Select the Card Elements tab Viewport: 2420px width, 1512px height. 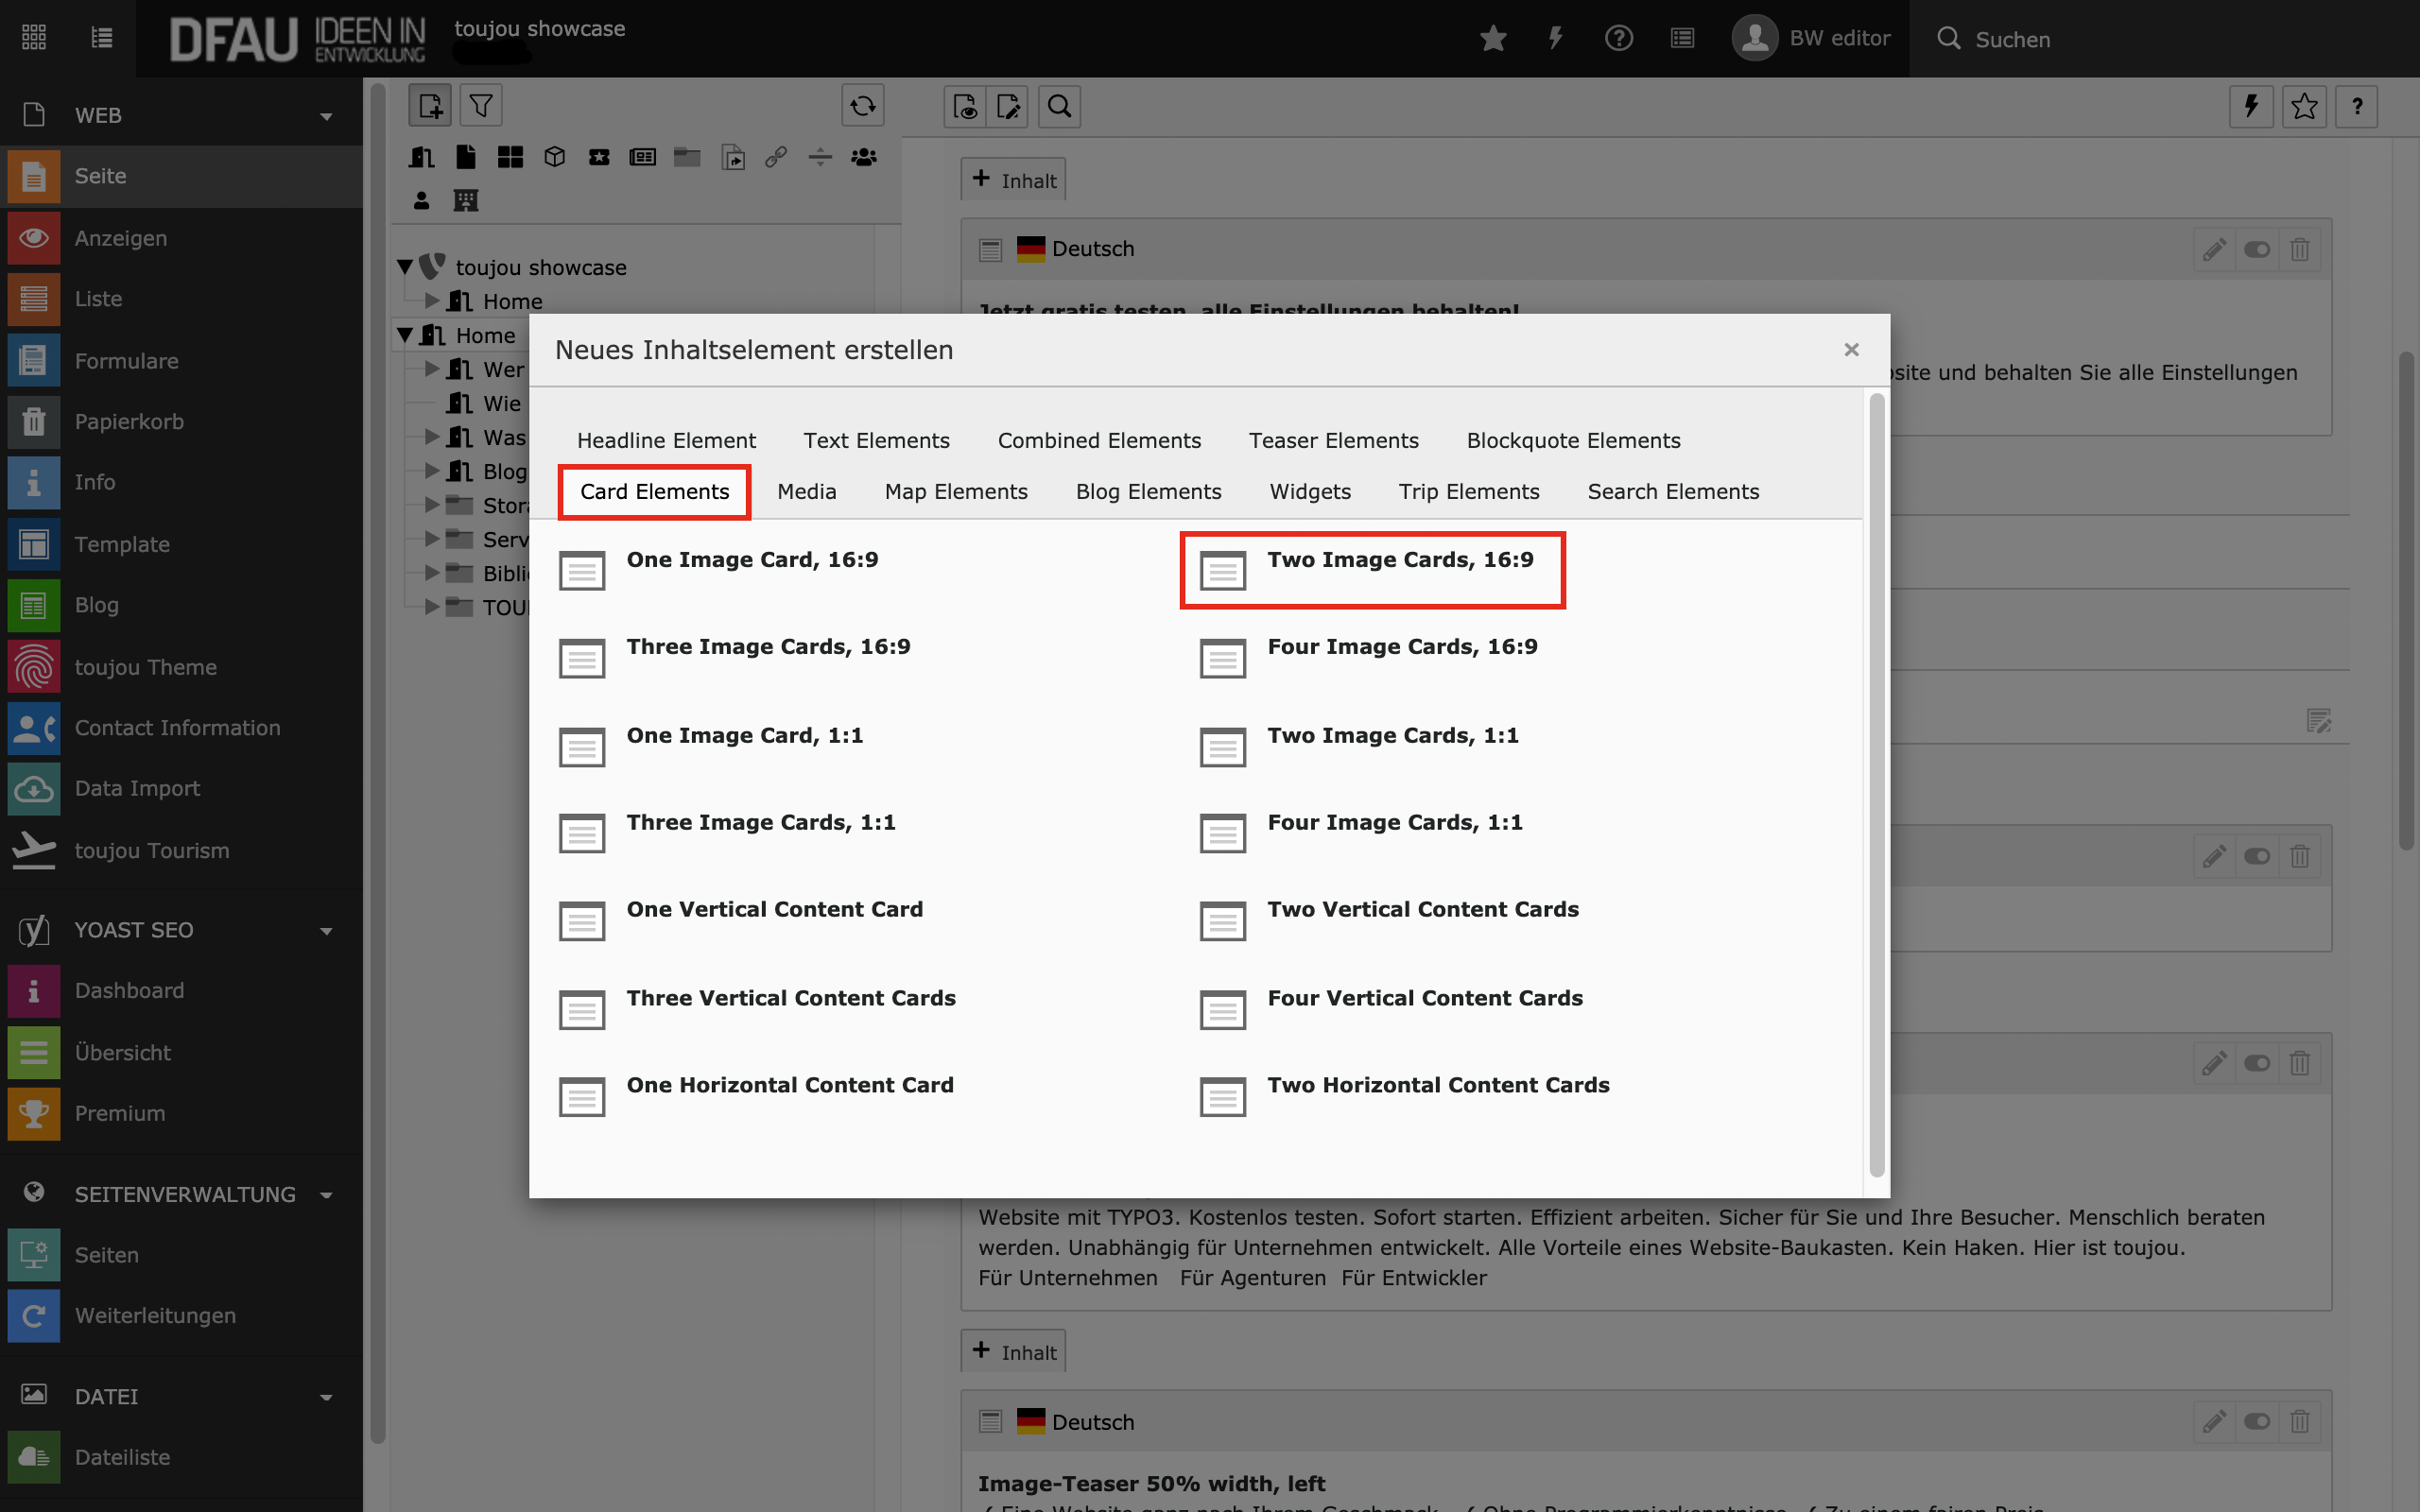tap(654, 491)
